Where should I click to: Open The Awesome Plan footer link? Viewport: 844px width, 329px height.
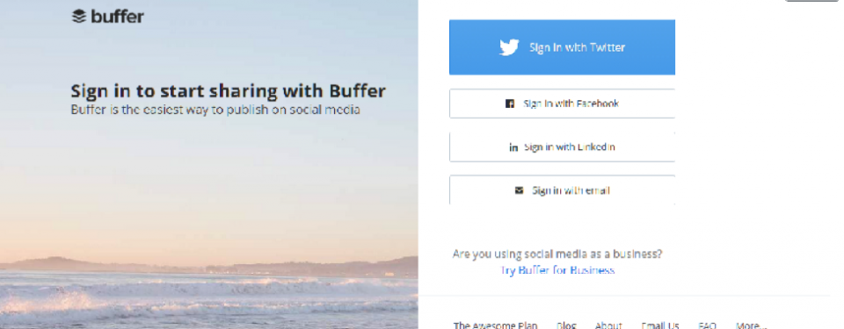(495, 325)
